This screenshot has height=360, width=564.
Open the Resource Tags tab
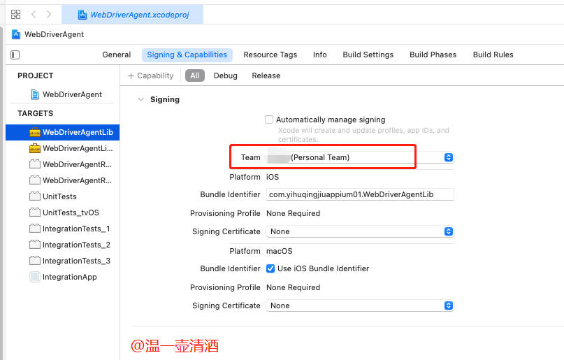pyautogui.click(x=270, y=55)
